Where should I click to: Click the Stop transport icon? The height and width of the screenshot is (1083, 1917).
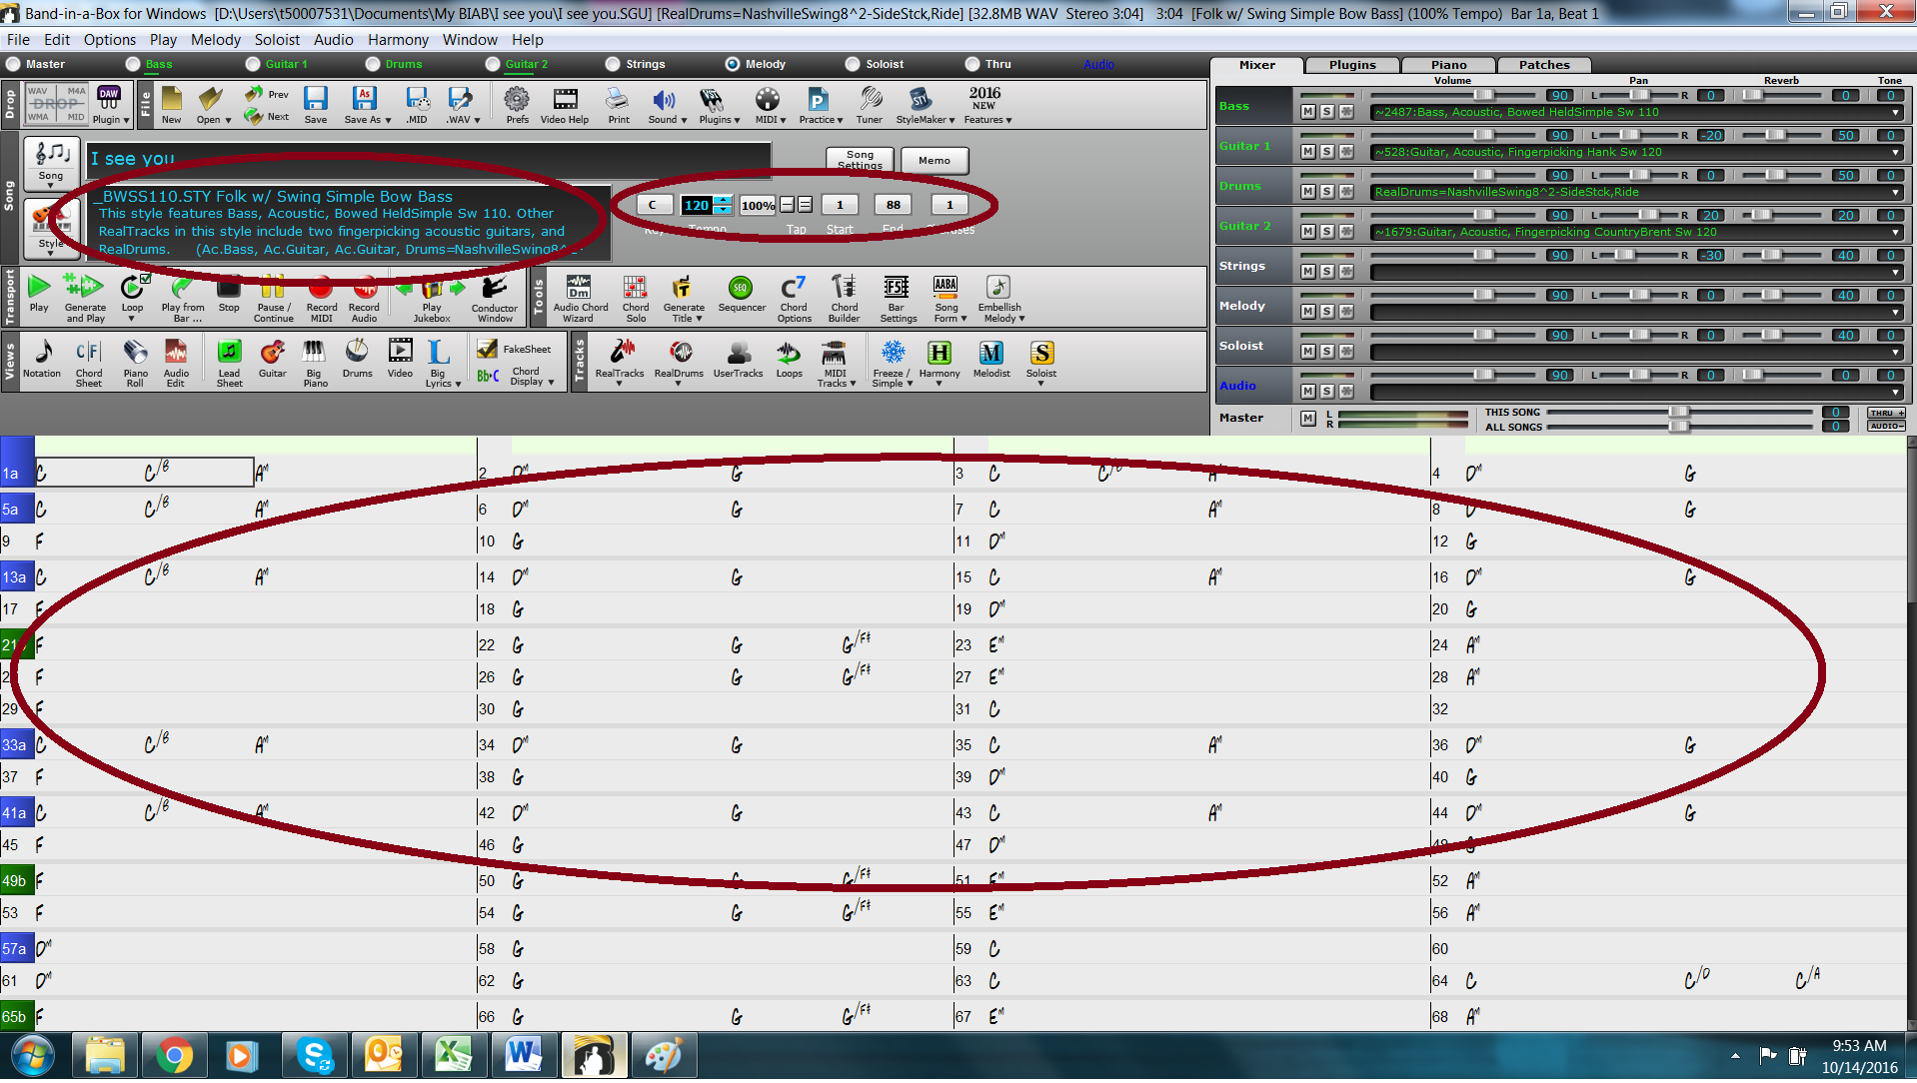[x=229, y=295]
